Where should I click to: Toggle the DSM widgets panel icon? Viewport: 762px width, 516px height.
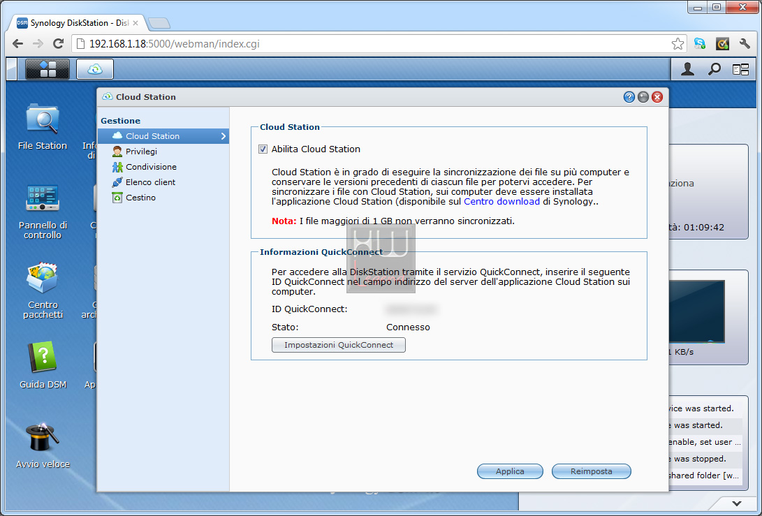[x=740, y=70]
